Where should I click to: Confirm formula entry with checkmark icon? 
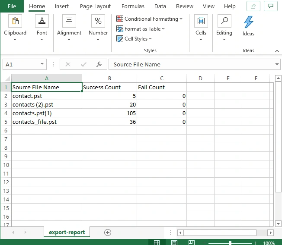click(83, 64)
